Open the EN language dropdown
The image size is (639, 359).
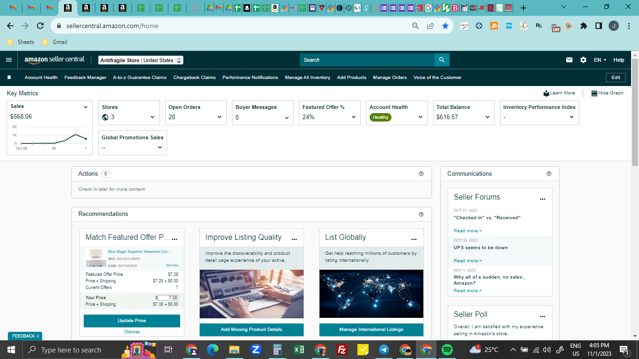pyautogui.click(x=600, y=60)
